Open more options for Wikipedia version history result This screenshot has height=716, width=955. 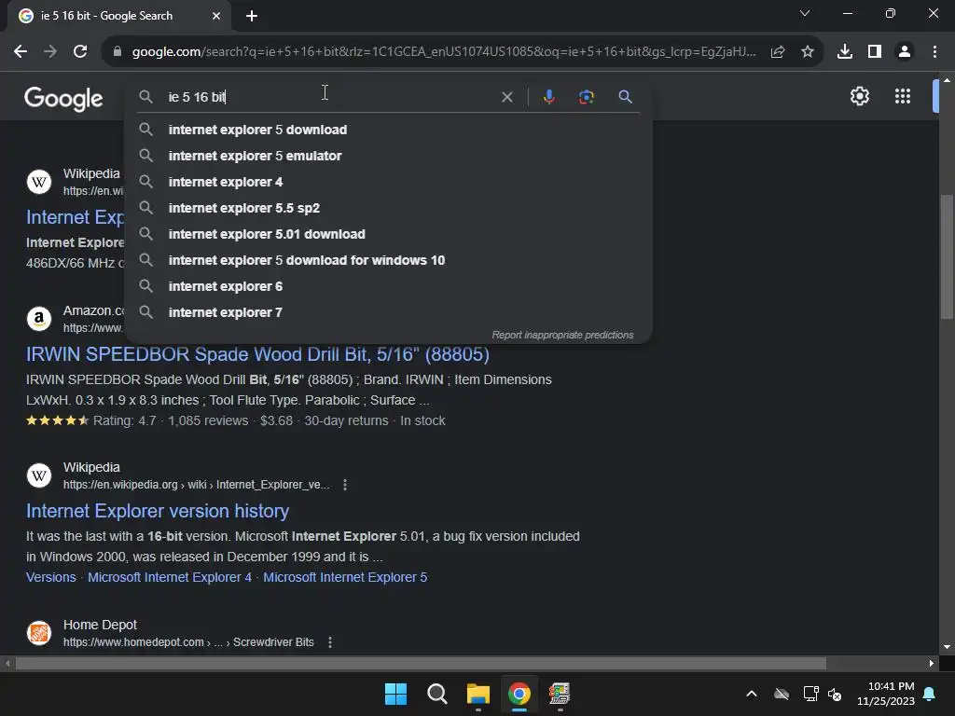pos(345,485)
